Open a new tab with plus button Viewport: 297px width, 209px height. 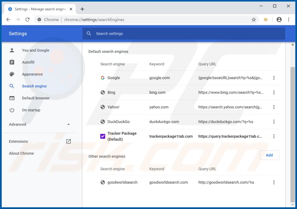coord(82,9)
